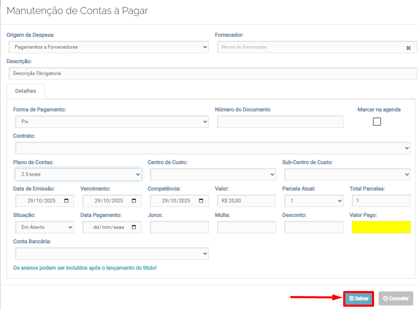Open calendar picker for Data de Emissão
419x310 pixels.
click(66, 201)
